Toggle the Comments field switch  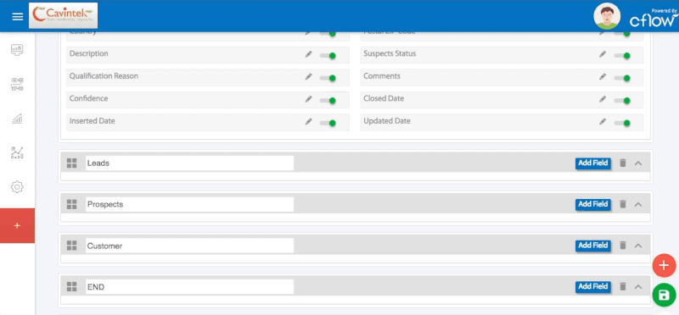point(622,78)
